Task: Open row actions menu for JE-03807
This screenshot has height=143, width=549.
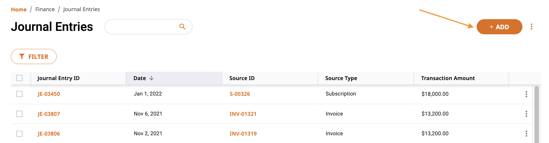Action: 526,114
